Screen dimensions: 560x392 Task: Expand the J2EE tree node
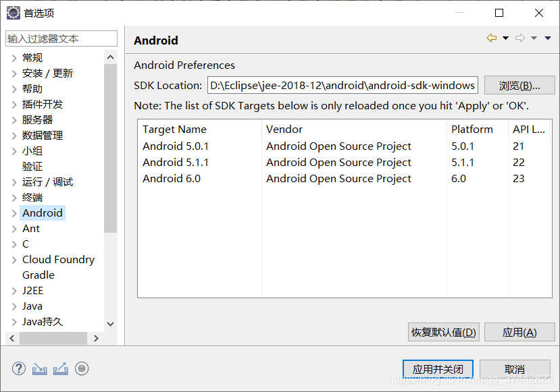pyautogui.click(x=14, y=291)
